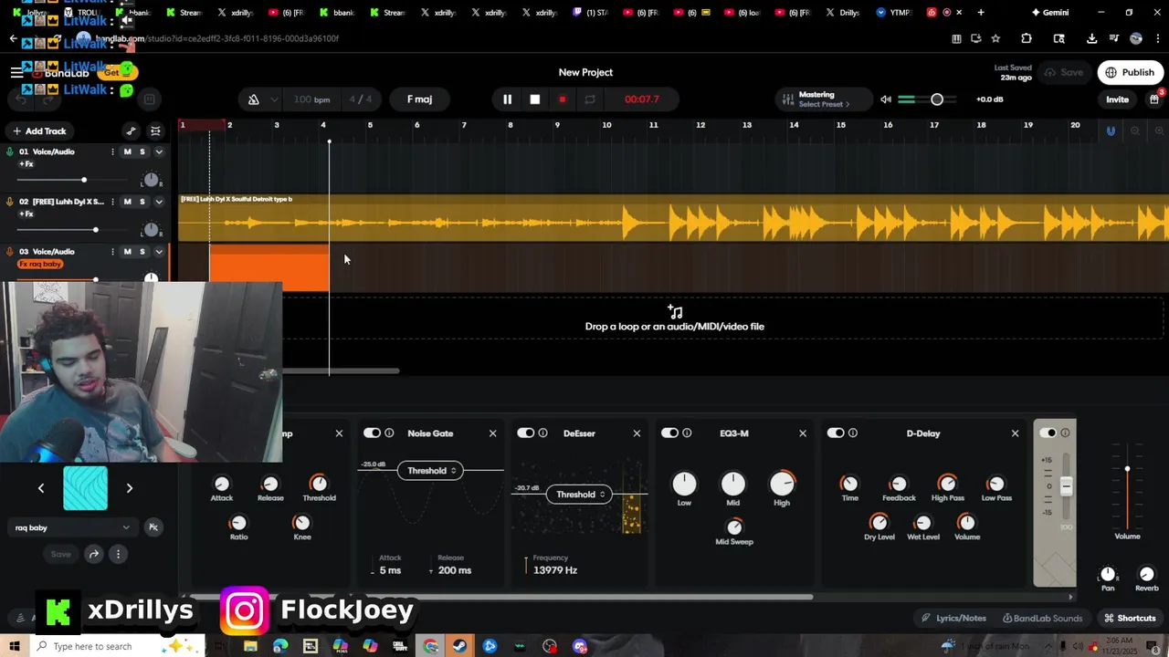This screenshot has height=657, width=1169.
Task: Click the D-Delay Feedback knob
Action: (x=899, y=484)
